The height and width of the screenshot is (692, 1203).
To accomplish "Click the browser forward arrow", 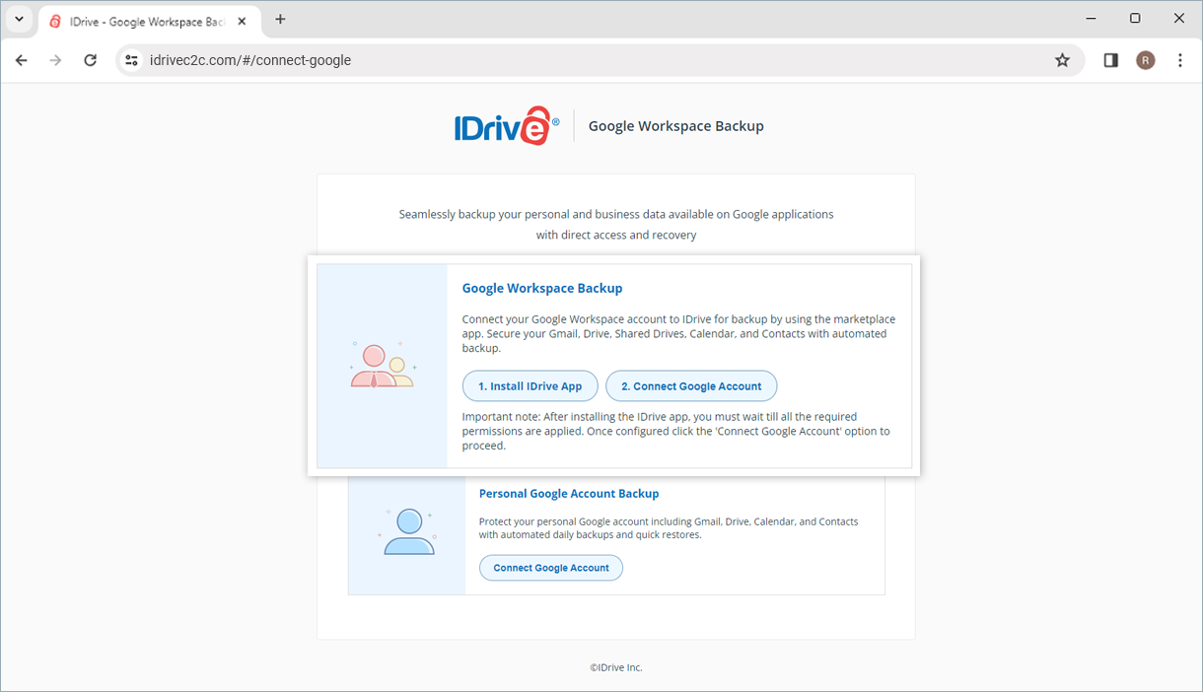I will (55, 60).
